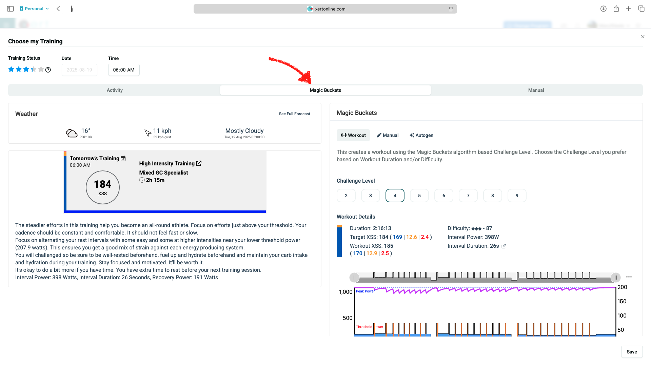Switch to the rightmost Manual tab
The height and width of the screenshot is (366, 651).
[x=536, y=90]
